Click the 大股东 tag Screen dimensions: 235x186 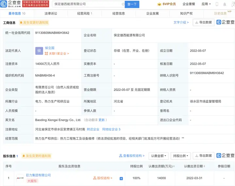click(32, 181)
